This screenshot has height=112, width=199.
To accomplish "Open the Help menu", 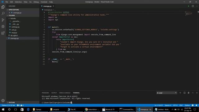I will 51,2.
